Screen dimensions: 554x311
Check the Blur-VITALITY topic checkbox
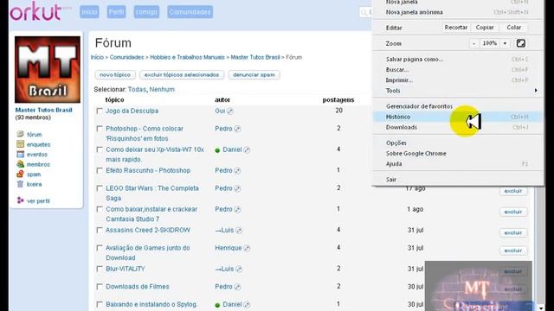point(100,269)
